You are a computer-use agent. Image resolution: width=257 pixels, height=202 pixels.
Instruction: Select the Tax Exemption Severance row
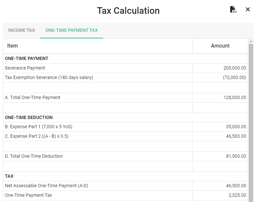click(x=125, y=78)
